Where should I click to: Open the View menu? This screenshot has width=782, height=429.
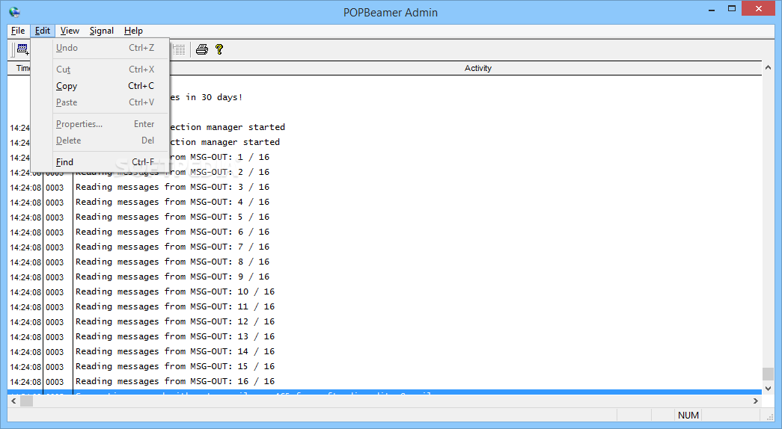tap(70, 31)
